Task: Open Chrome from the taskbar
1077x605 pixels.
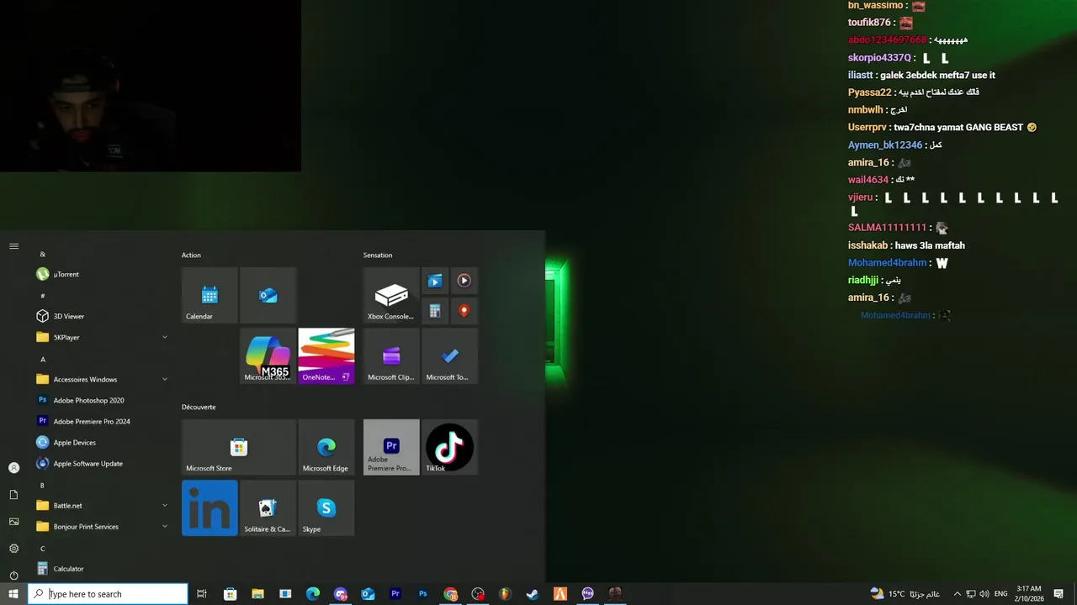Action: pyautogui.click(x=451, y=594)
